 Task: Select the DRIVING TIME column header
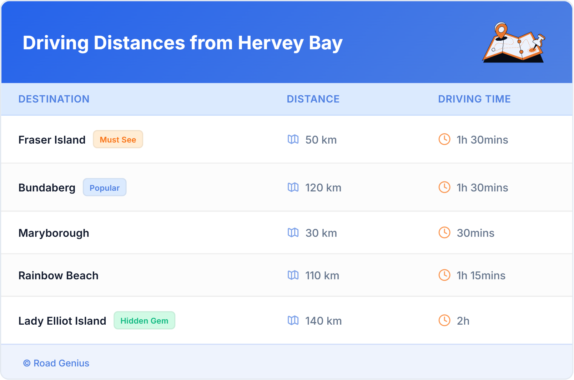coord(474,99)
